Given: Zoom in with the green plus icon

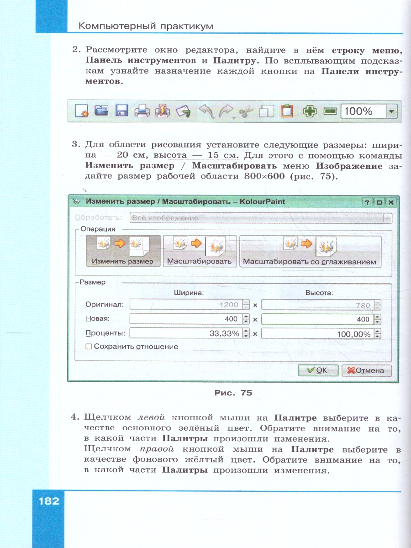Looking at the screenshot, I should tap(310, 111).
